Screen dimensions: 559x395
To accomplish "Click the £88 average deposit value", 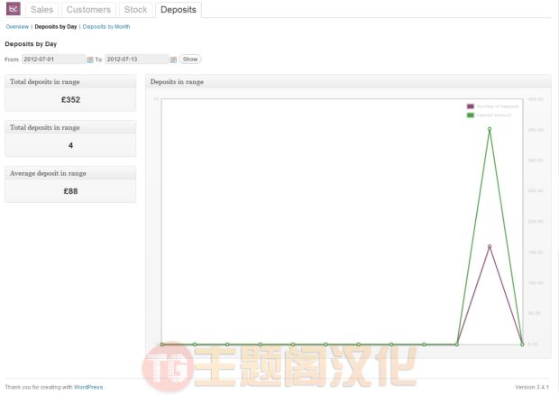I will (x=70, y=191).
